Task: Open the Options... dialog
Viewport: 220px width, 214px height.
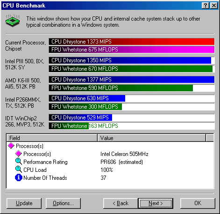Action: coord(63,203)
